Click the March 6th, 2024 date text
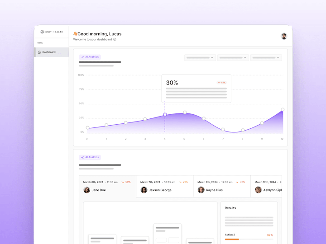This screenshot has width=326, height=244. 93,182
